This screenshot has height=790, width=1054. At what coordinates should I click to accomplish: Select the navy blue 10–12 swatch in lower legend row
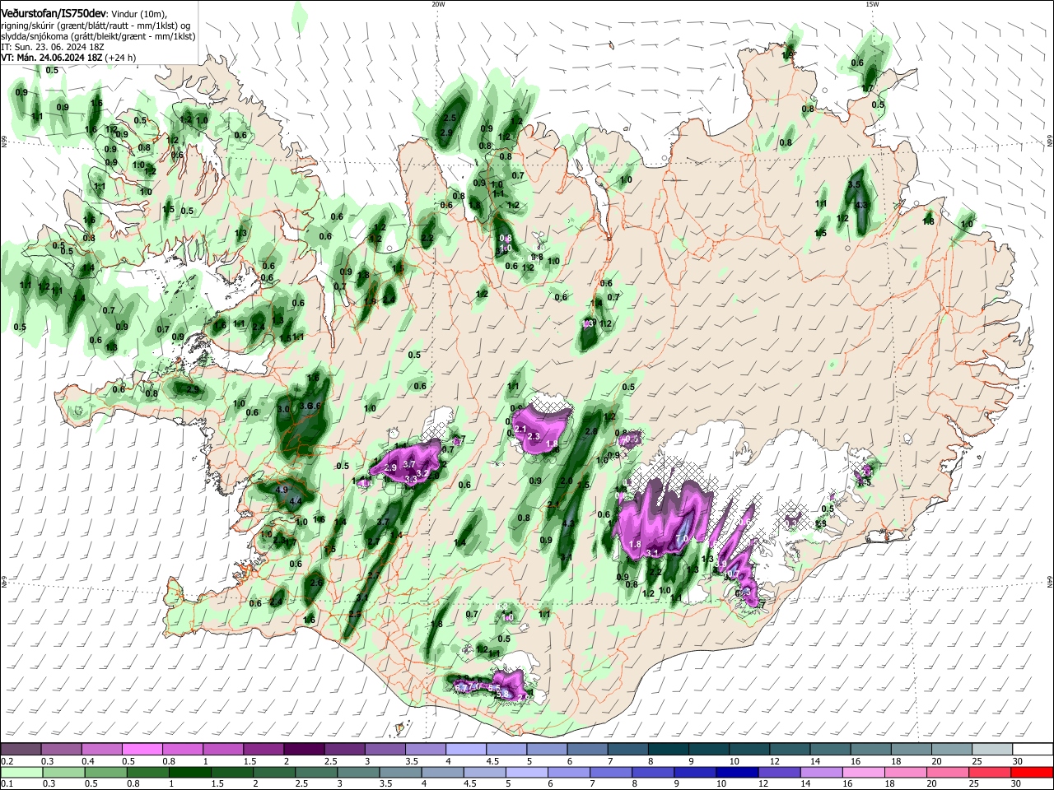[737, 773]
